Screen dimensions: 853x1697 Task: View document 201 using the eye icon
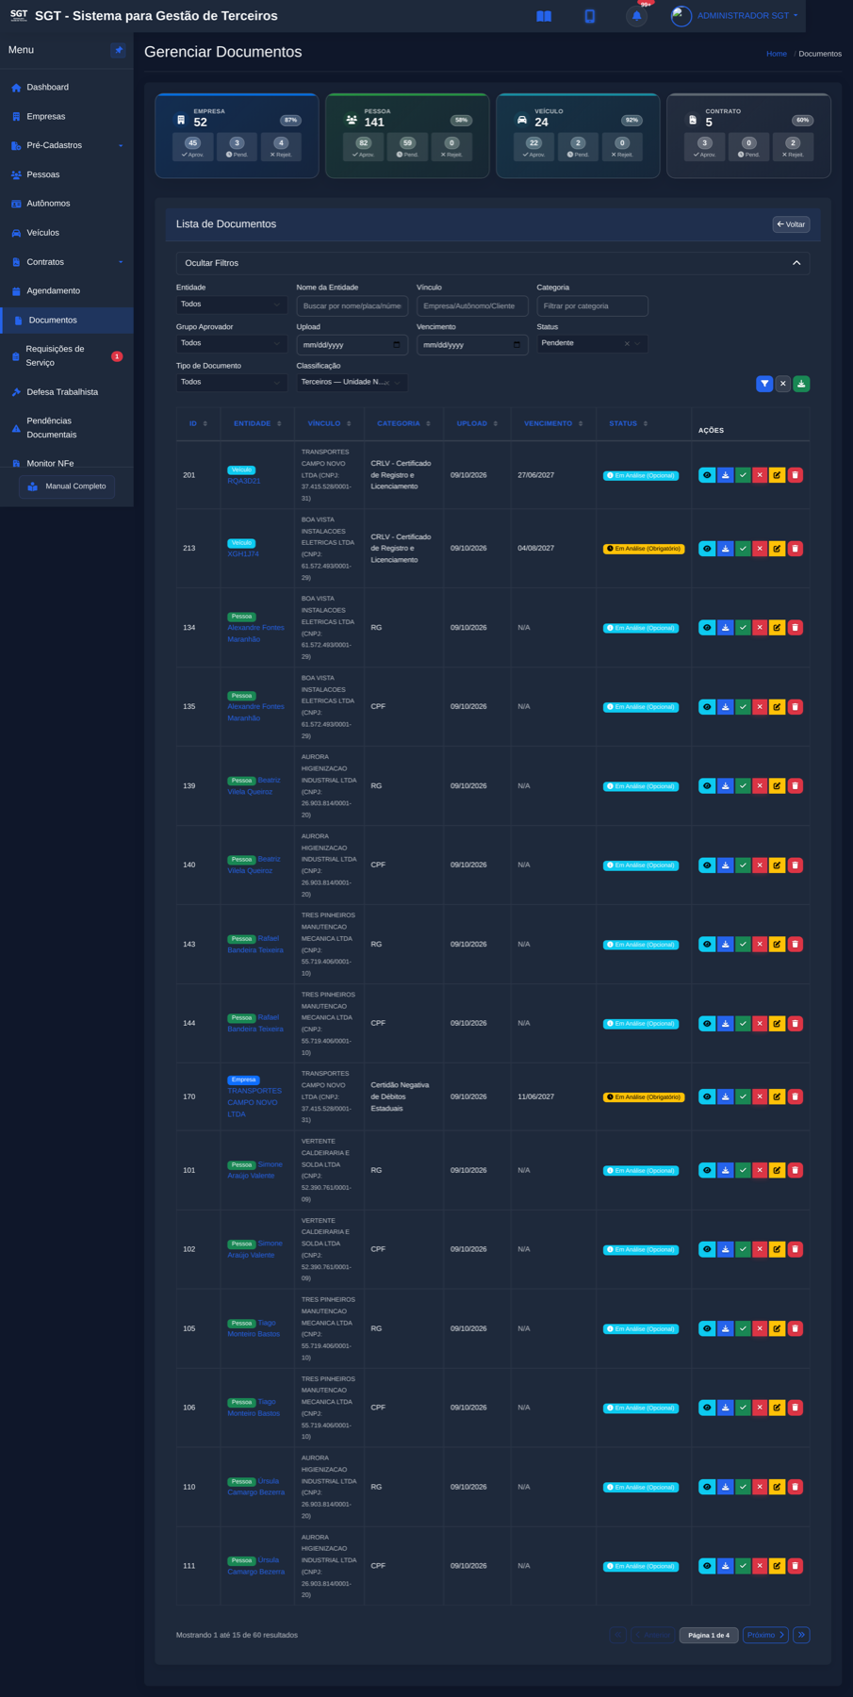[x=707, y=475]
